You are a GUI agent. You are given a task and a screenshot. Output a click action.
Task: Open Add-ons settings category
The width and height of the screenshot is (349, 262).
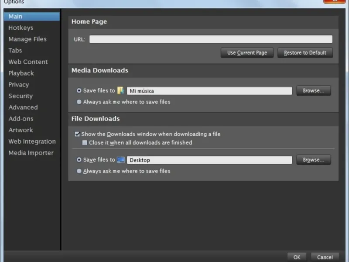point(21,119)
